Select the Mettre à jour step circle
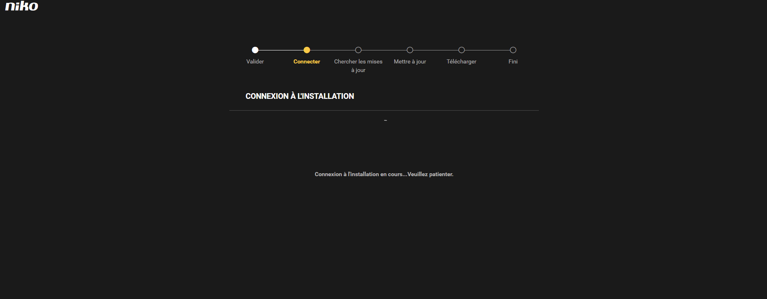 pyautogui.click(x=410, y=50)
